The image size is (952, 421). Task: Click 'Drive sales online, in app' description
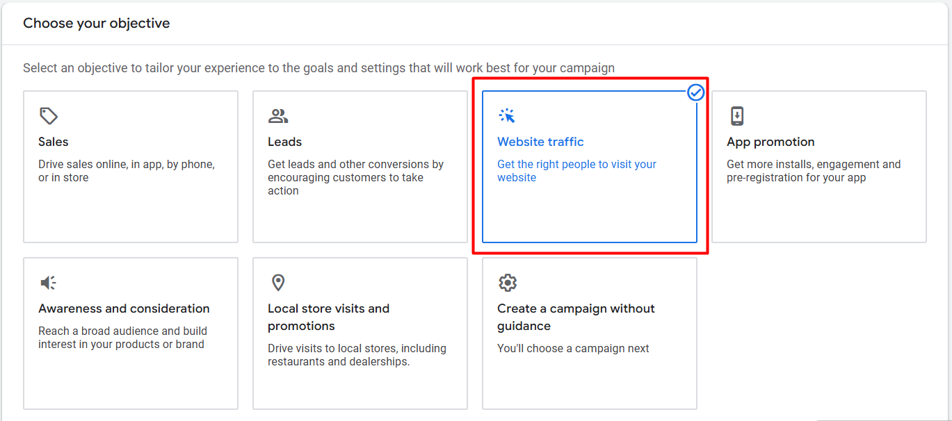coord(126,171)
